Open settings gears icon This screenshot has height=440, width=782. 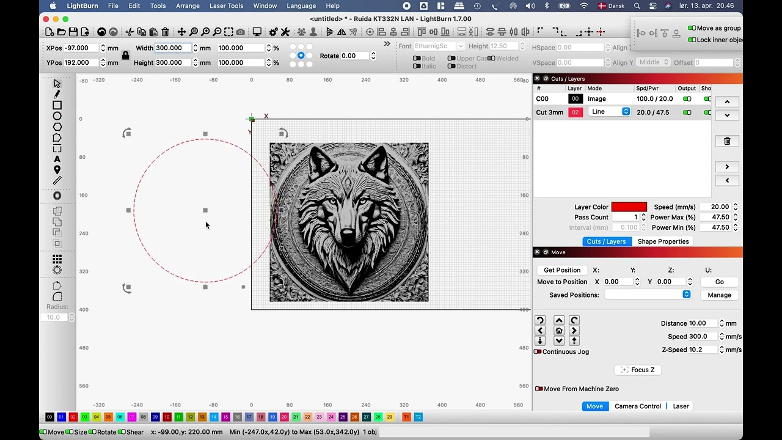273,32
